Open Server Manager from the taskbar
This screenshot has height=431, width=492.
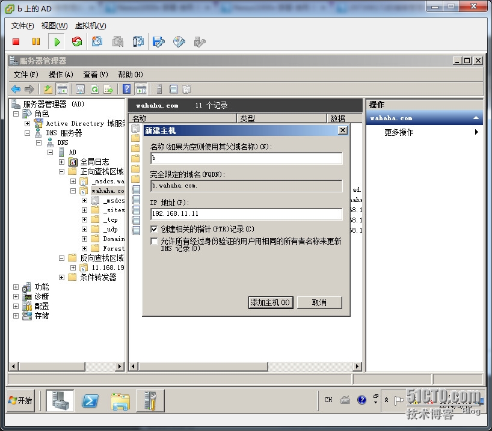(x=60, y=400)
